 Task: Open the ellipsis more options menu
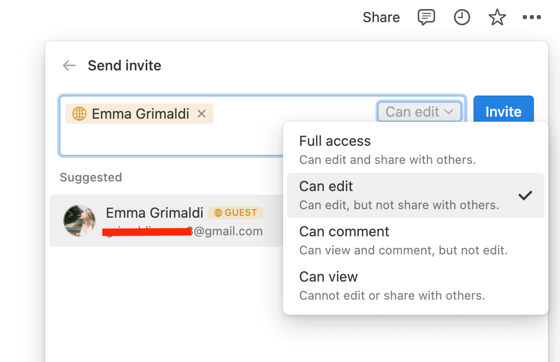point(532,17)
